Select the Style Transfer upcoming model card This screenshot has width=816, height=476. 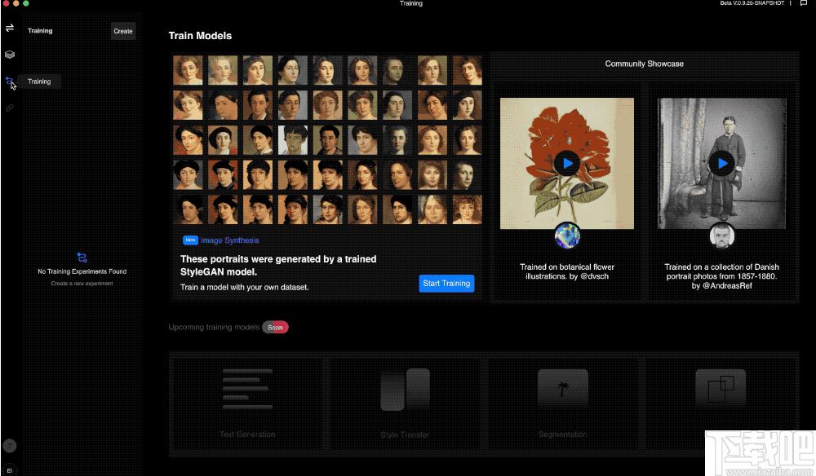click(405, 403)
